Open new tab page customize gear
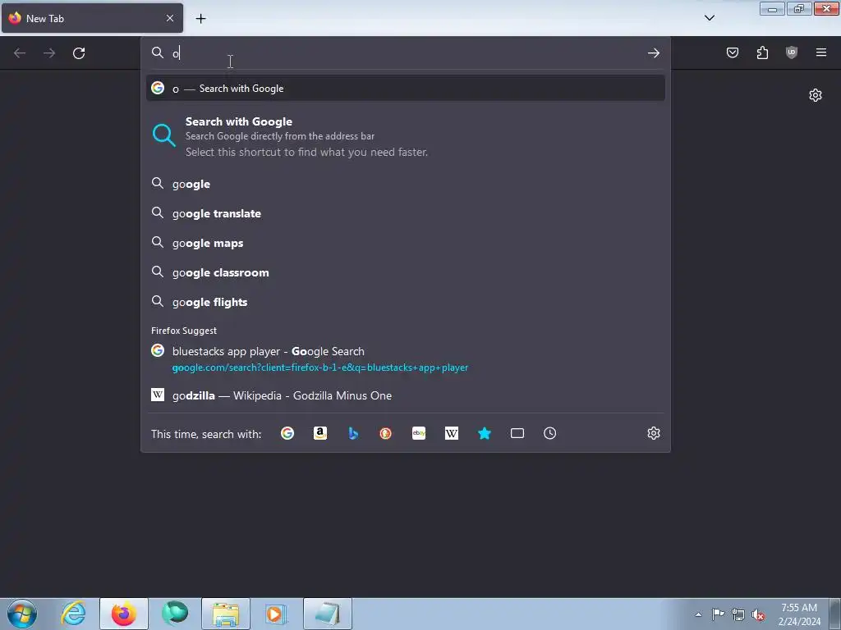This screenshot has height=630, width=841. (816, 95)
